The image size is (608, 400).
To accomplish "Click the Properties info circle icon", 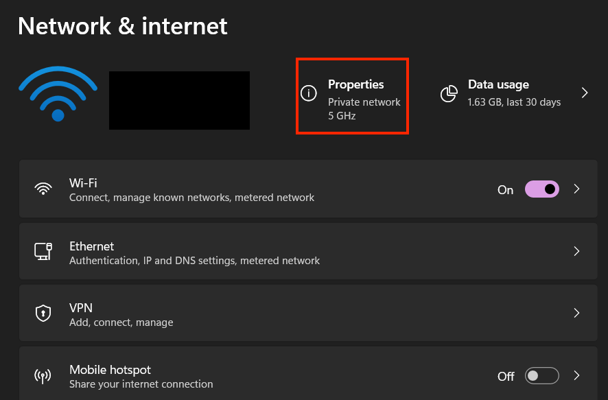I will coord(310,93).
